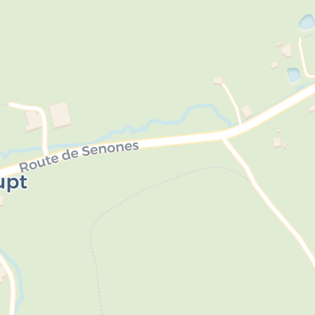
Task: Select the L-shaped building beside the curved driveway
Action: click(x=33, y=121)
